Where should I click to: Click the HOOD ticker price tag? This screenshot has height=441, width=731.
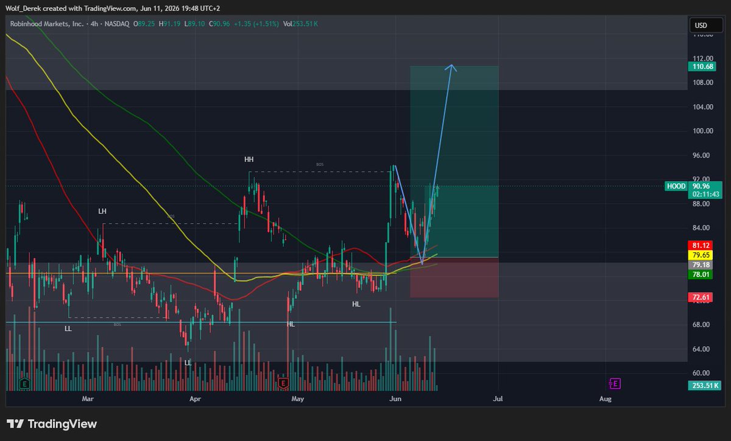coord(677,186)
